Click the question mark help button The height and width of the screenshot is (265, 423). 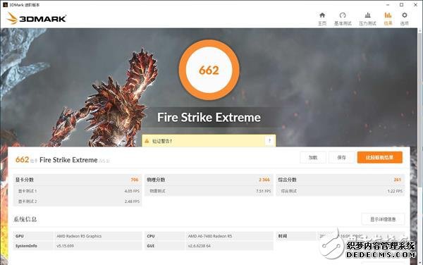269,141
